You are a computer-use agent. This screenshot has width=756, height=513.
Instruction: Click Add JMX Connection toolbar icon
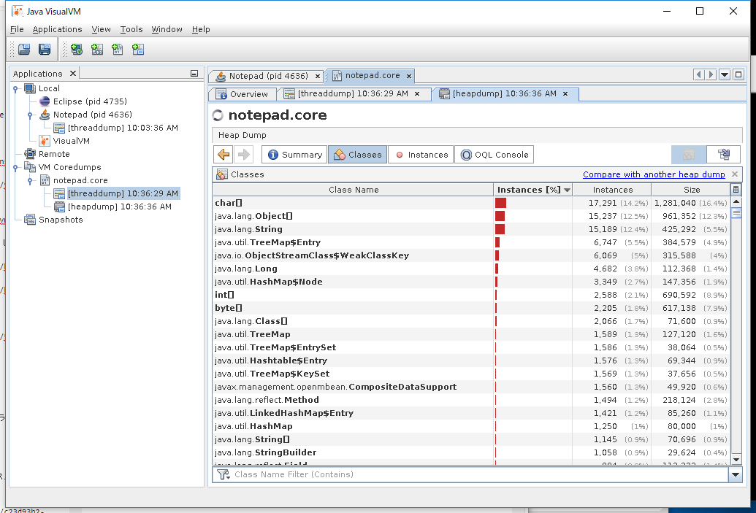pyautogui.click(x=97, y=50)
